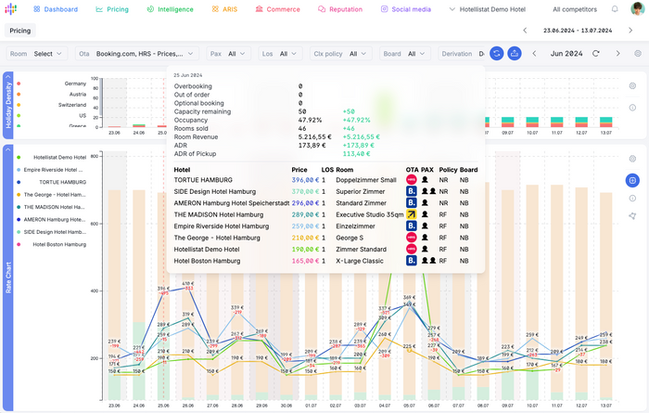The width and height of the screenshot is (649, 413).
Task: Toggle Switzerland in holiday legend
Action: point(52,105)
